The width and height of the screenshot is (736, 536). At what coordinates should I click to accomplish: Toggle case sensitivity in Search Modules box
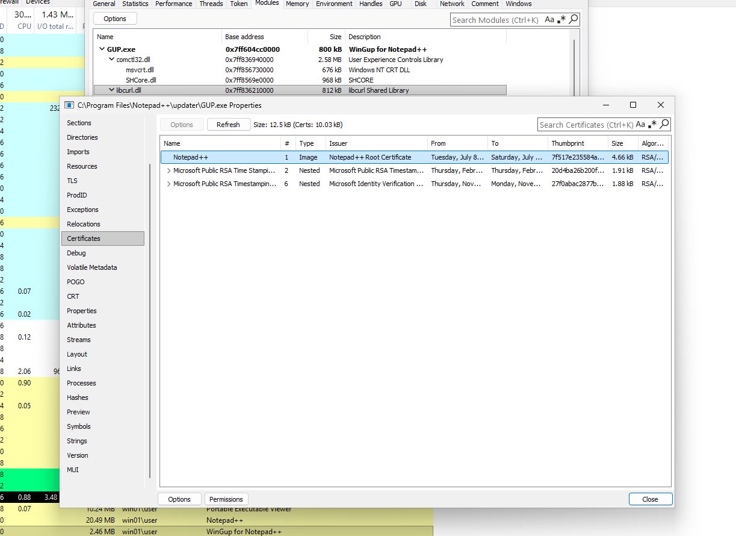(549, 20)
